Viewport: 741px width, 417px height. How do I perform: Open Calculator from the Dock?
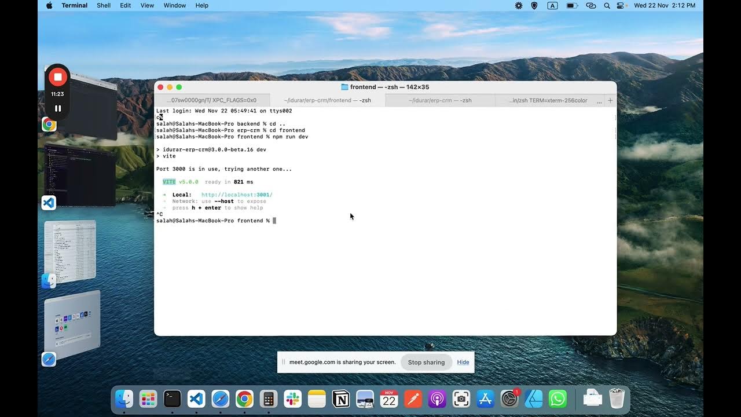(x=268, y=398)
